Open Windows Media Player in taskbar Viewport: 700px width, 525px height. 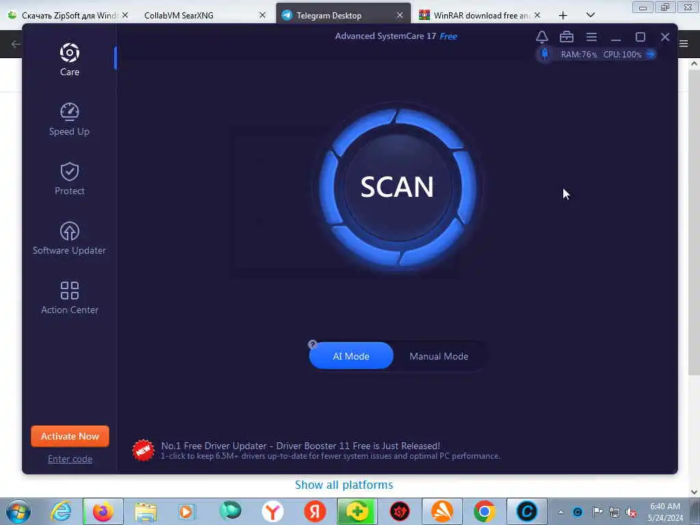[187, 511]
